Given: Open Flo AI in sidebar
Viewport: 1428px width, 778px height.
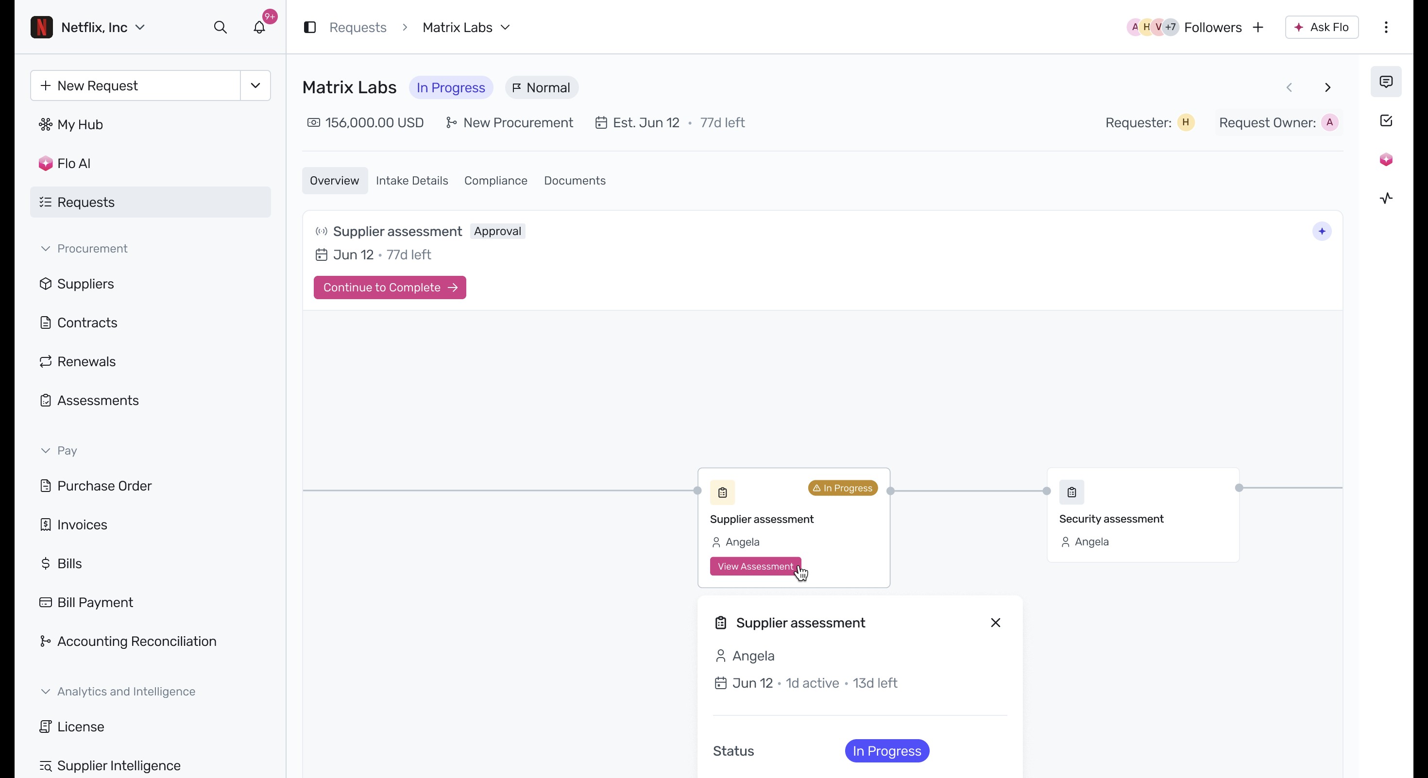Looking at the screenshot, I should [x=150, y=164].
